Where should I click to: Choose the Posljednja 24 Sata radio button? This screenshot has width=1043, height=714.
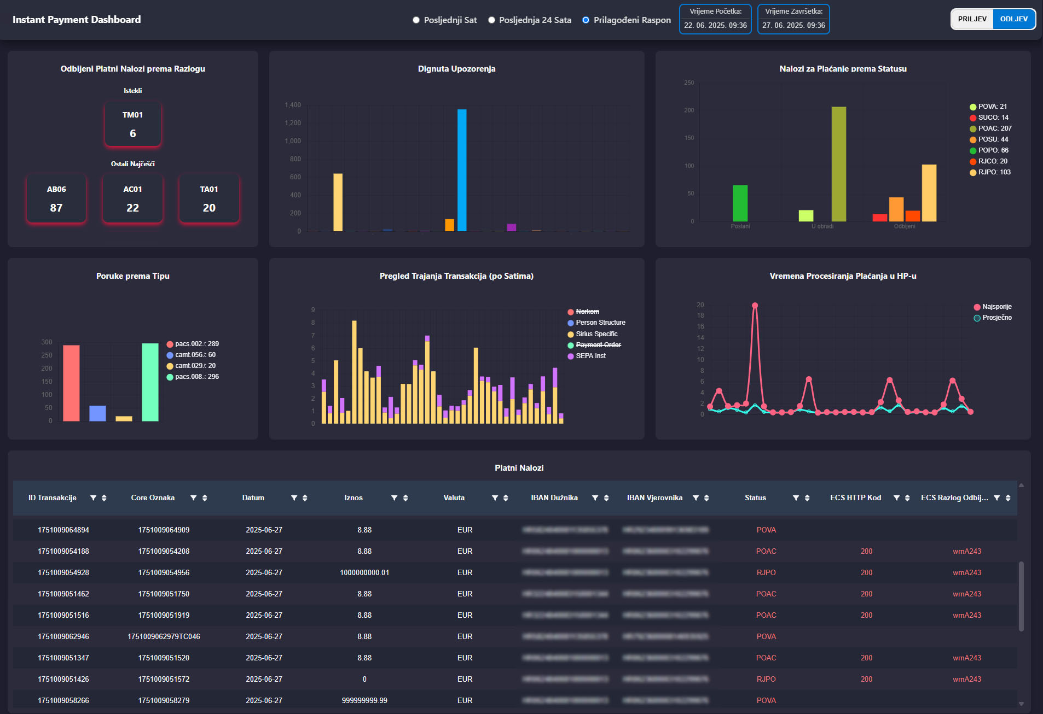click(x=491, y=20)
